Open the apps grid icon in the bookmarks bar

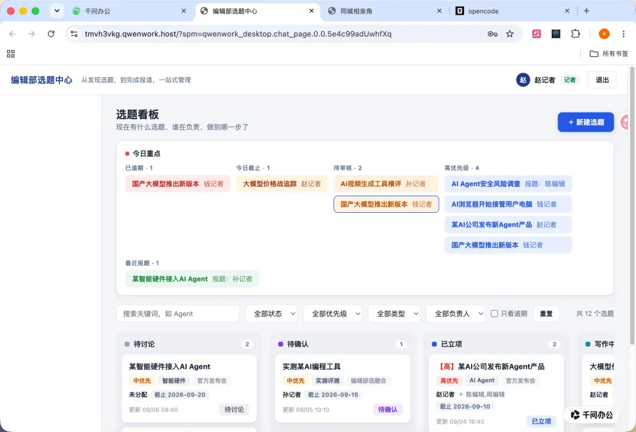click(11, 54)
